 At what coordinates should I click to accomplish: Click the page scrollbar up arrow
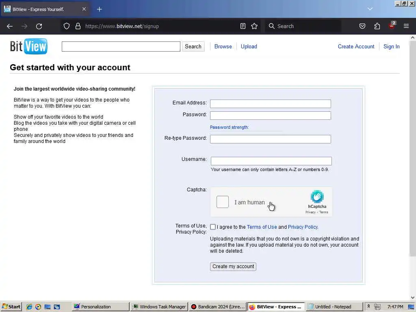413,38
